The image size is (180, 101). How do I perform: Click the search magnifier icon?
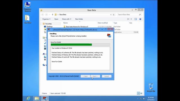point(140,15)
